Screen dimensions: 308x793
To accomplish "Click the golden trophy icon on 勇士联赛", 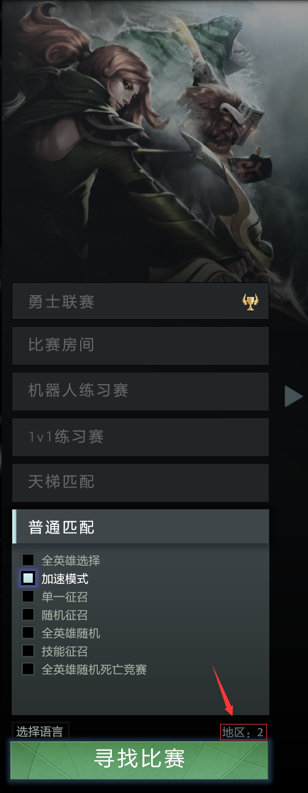I will coord(250,302).
